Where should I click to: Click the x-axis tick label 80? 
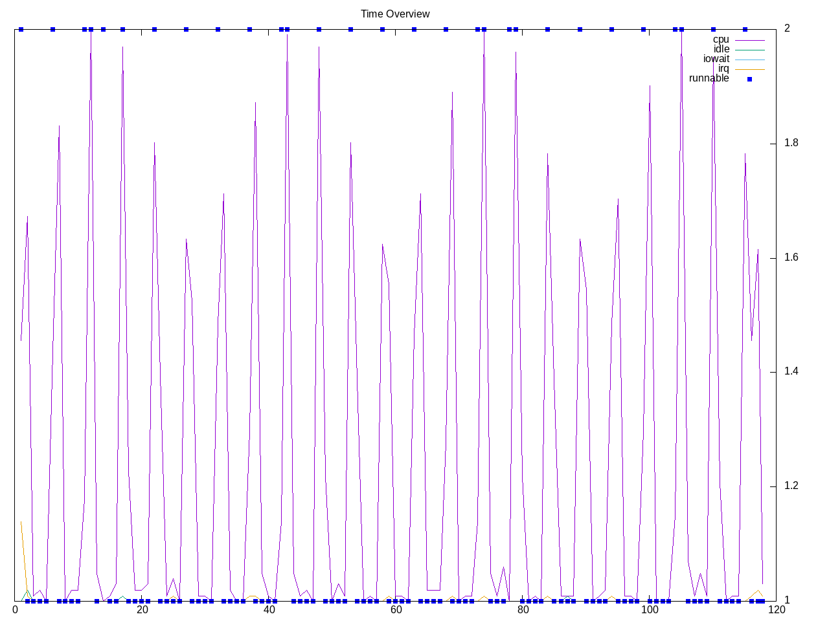(523, 609)
